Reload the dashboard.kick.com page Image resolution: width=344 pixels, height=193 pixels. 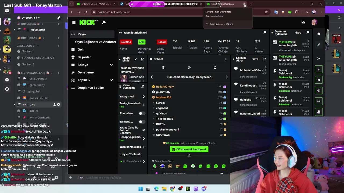click(86, 12)
